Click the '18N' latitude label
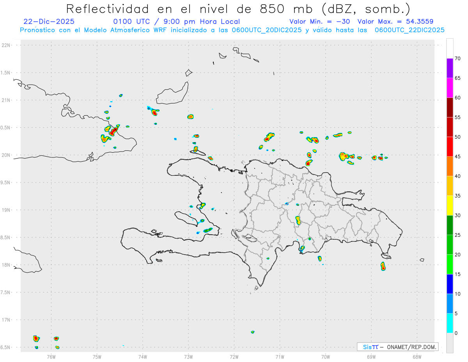 tap(7, 265)
